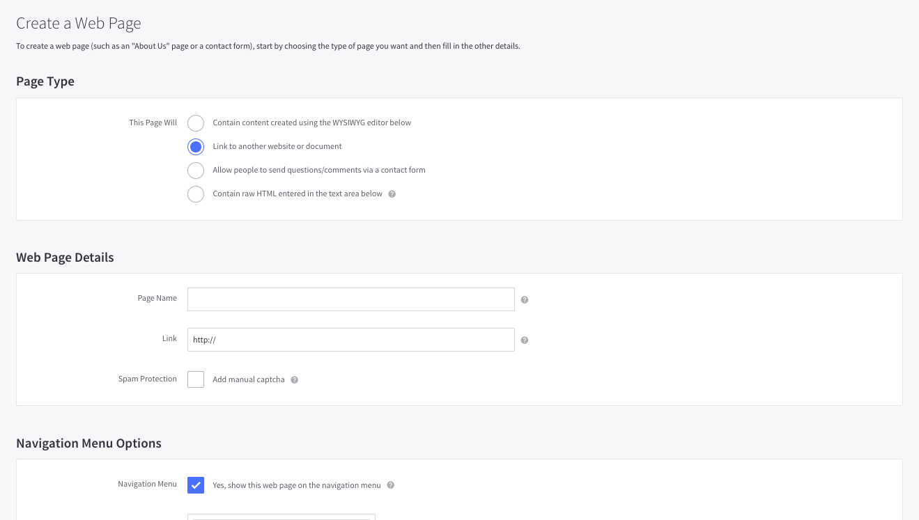919x520 pixels.
Task: Click the 'Page Name' field label
Action: tap(157, 299)
